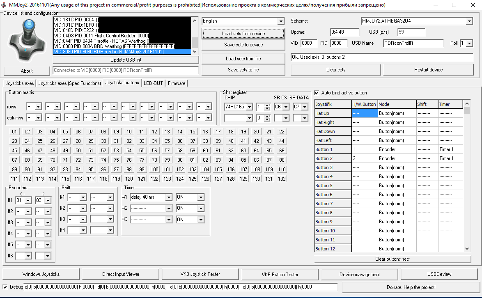Launch VKB Joystick Tester
Image resolution: width=482 pixels, height=298 pixels.
200,274
